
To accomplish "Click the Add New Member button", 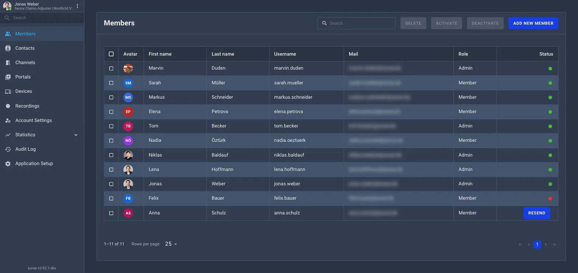I will pyautogui.click(x=533, y=23).
